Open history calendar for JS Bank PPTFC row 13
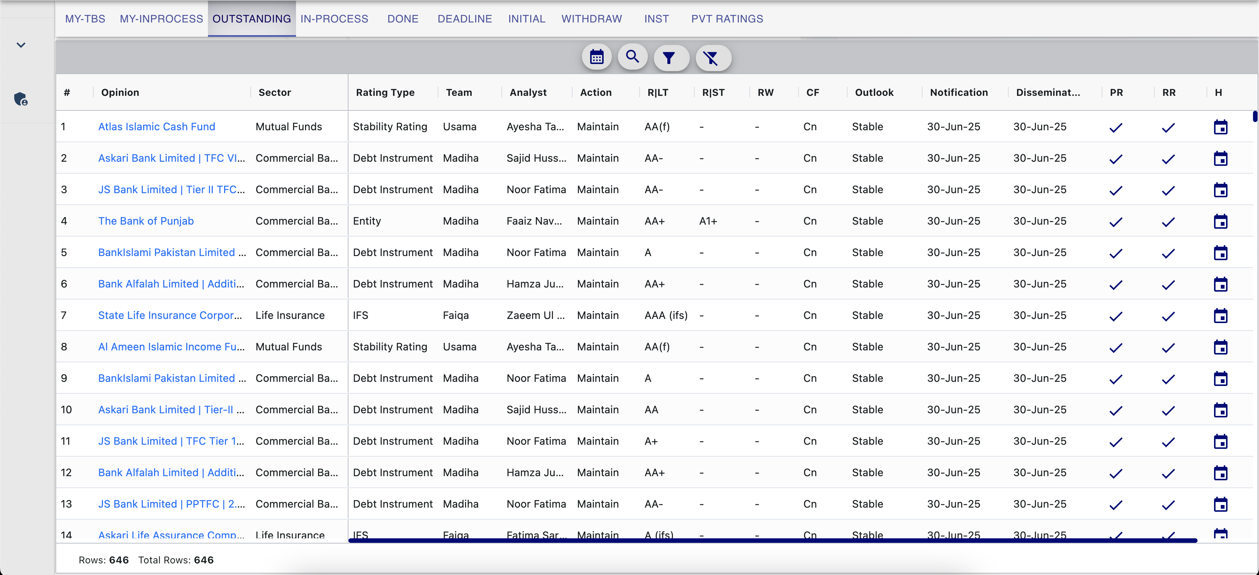The image size is (1259, 575). click(1220, 504)
